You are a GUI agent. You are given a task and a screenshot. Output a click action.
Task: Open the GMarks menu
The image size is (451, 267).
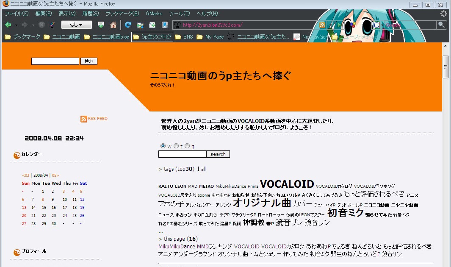[154, 14]
